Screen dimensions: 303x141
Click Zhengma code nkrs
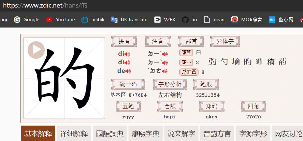click(x=211, y=117)
